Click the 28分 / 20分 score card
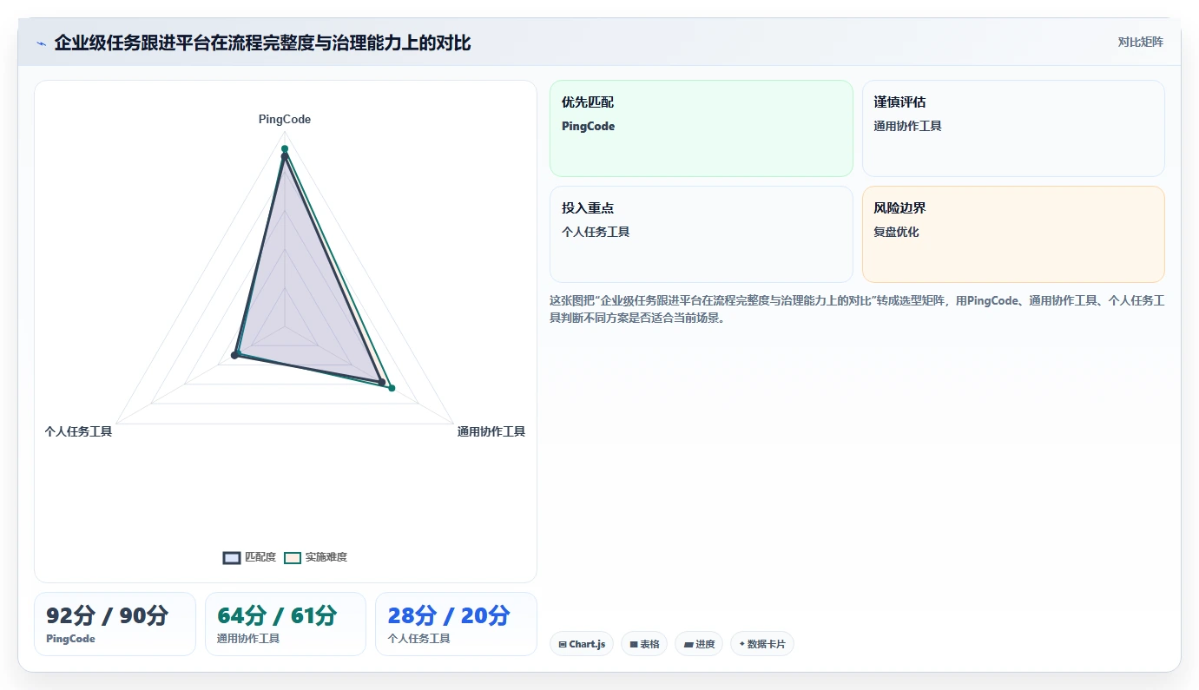Image resolution: width=1199 pixels, height=690 pixels. click(456, 624)
